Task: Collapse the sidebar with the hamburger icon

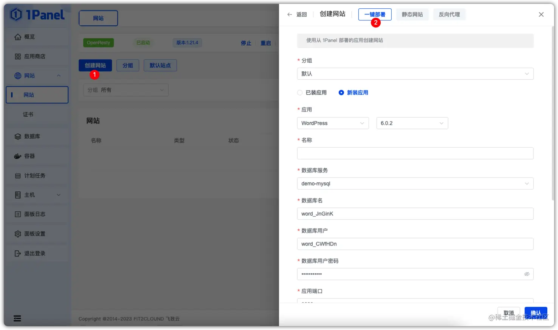Action: point(17,318)
